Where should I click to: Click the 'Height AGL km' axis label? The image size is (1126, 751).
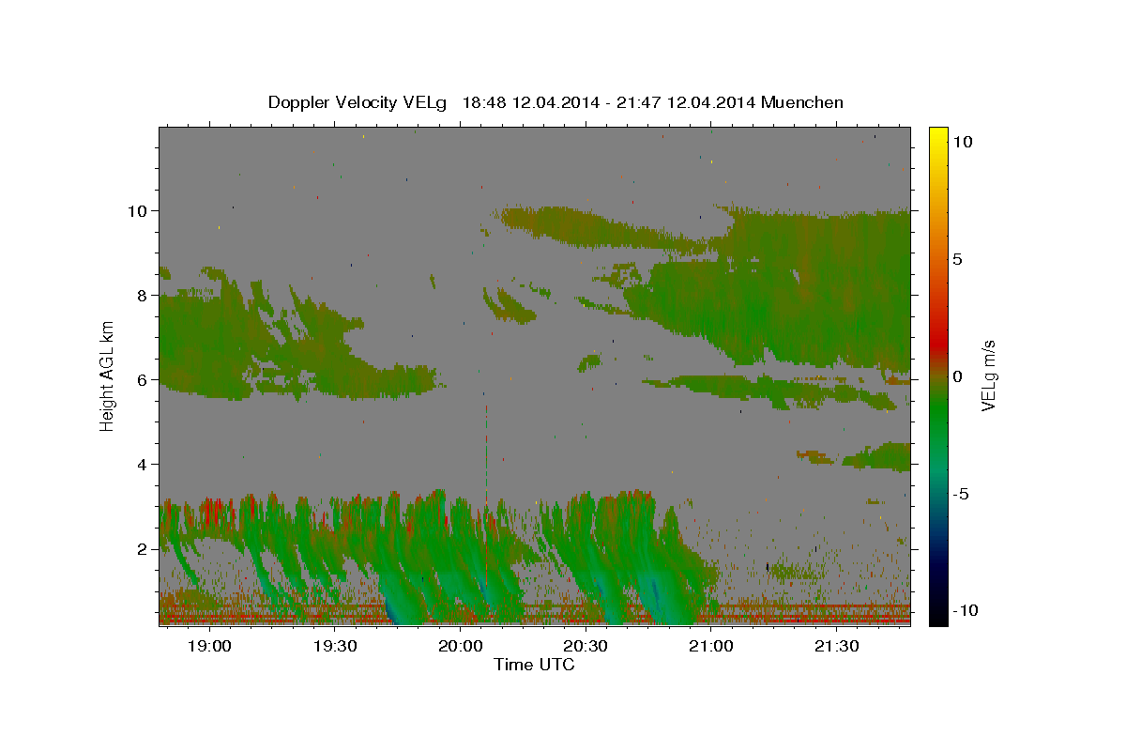tap(108, 375)
